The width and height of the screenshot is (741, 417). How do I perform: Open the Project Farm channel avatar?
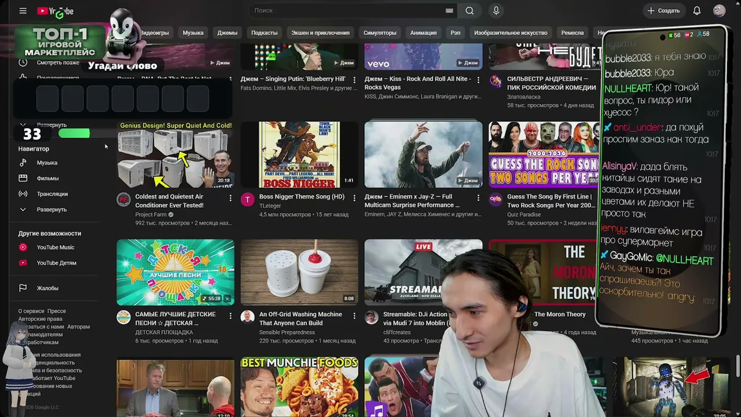pos(123,200)
